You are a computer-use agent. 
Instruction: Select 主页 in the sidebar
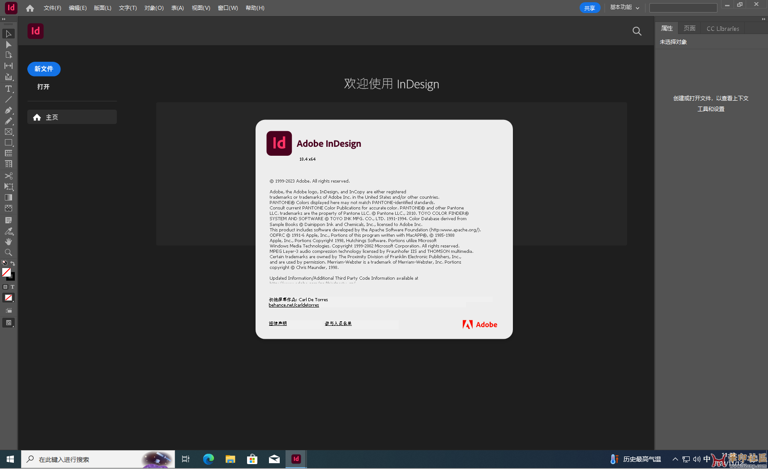[72, 117]
